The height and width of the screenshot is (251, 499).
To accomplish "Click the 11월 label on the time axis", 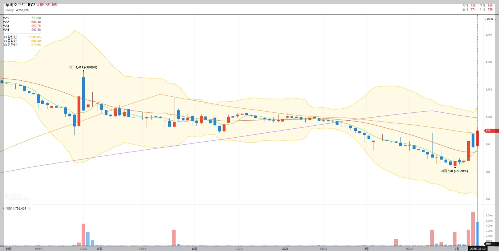I will pyautogui.click(x=99, y=249).
